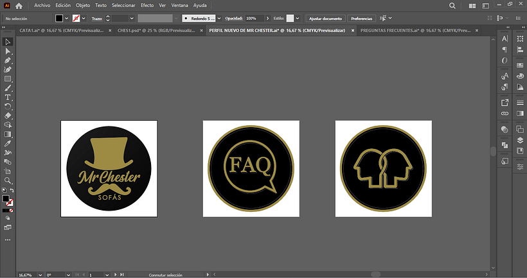Screen dimensions: 527x278
Task: Switch to PREGUNTAS FRECUENTES.ai tab
Action: click(x=415, y=31)
